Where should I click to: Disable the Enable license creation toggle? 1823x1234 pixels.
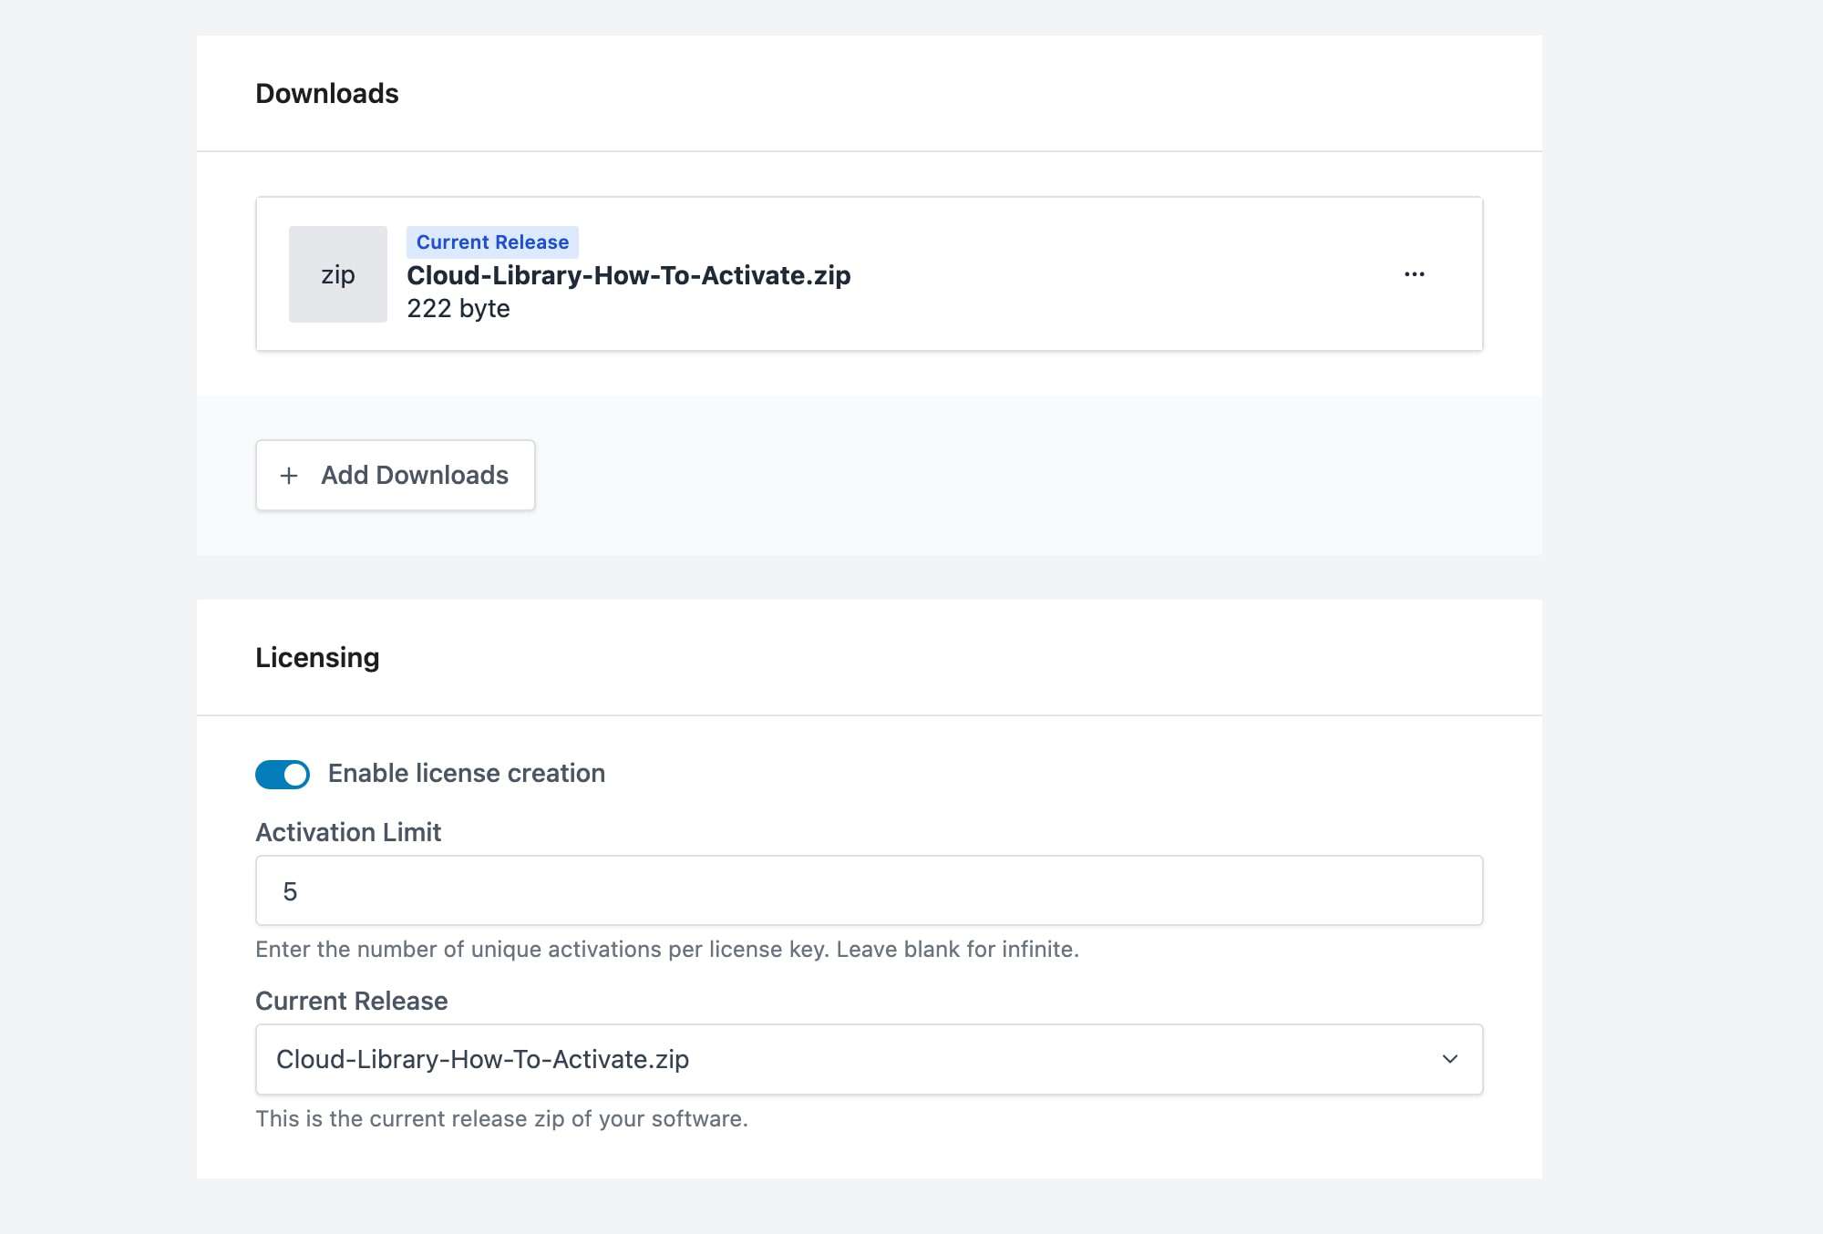coord(283,775)
